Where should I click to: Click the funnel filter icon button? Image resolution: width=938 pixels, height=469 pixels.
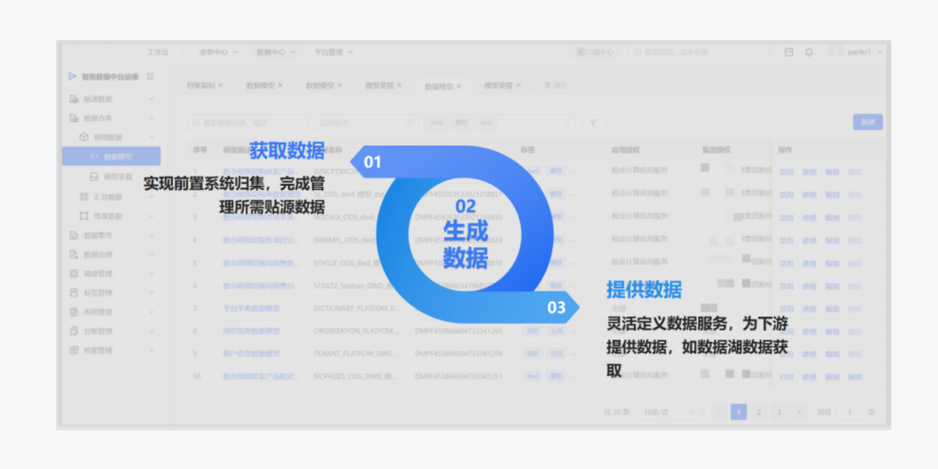(593, 123)
